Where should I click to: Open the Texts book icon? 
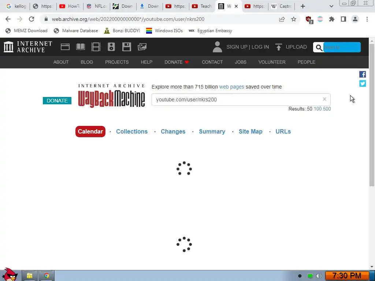pyautogui.click(x=80, y=47)
